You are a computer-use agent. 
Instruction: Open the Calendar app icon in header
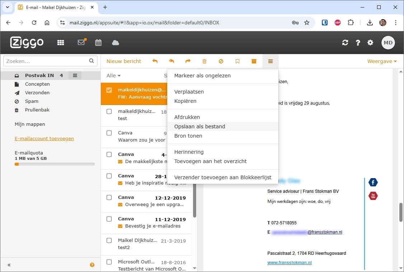click(x=98, y=42)
